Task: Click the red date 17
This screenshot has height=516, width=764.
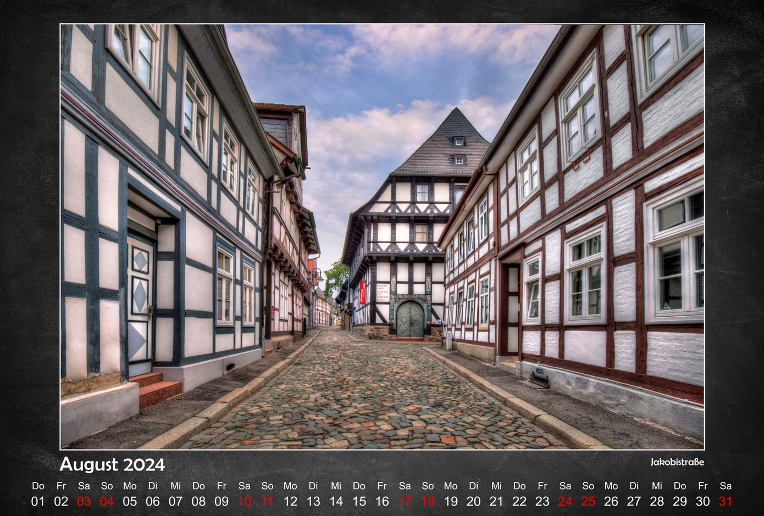Action: (405, 501)
